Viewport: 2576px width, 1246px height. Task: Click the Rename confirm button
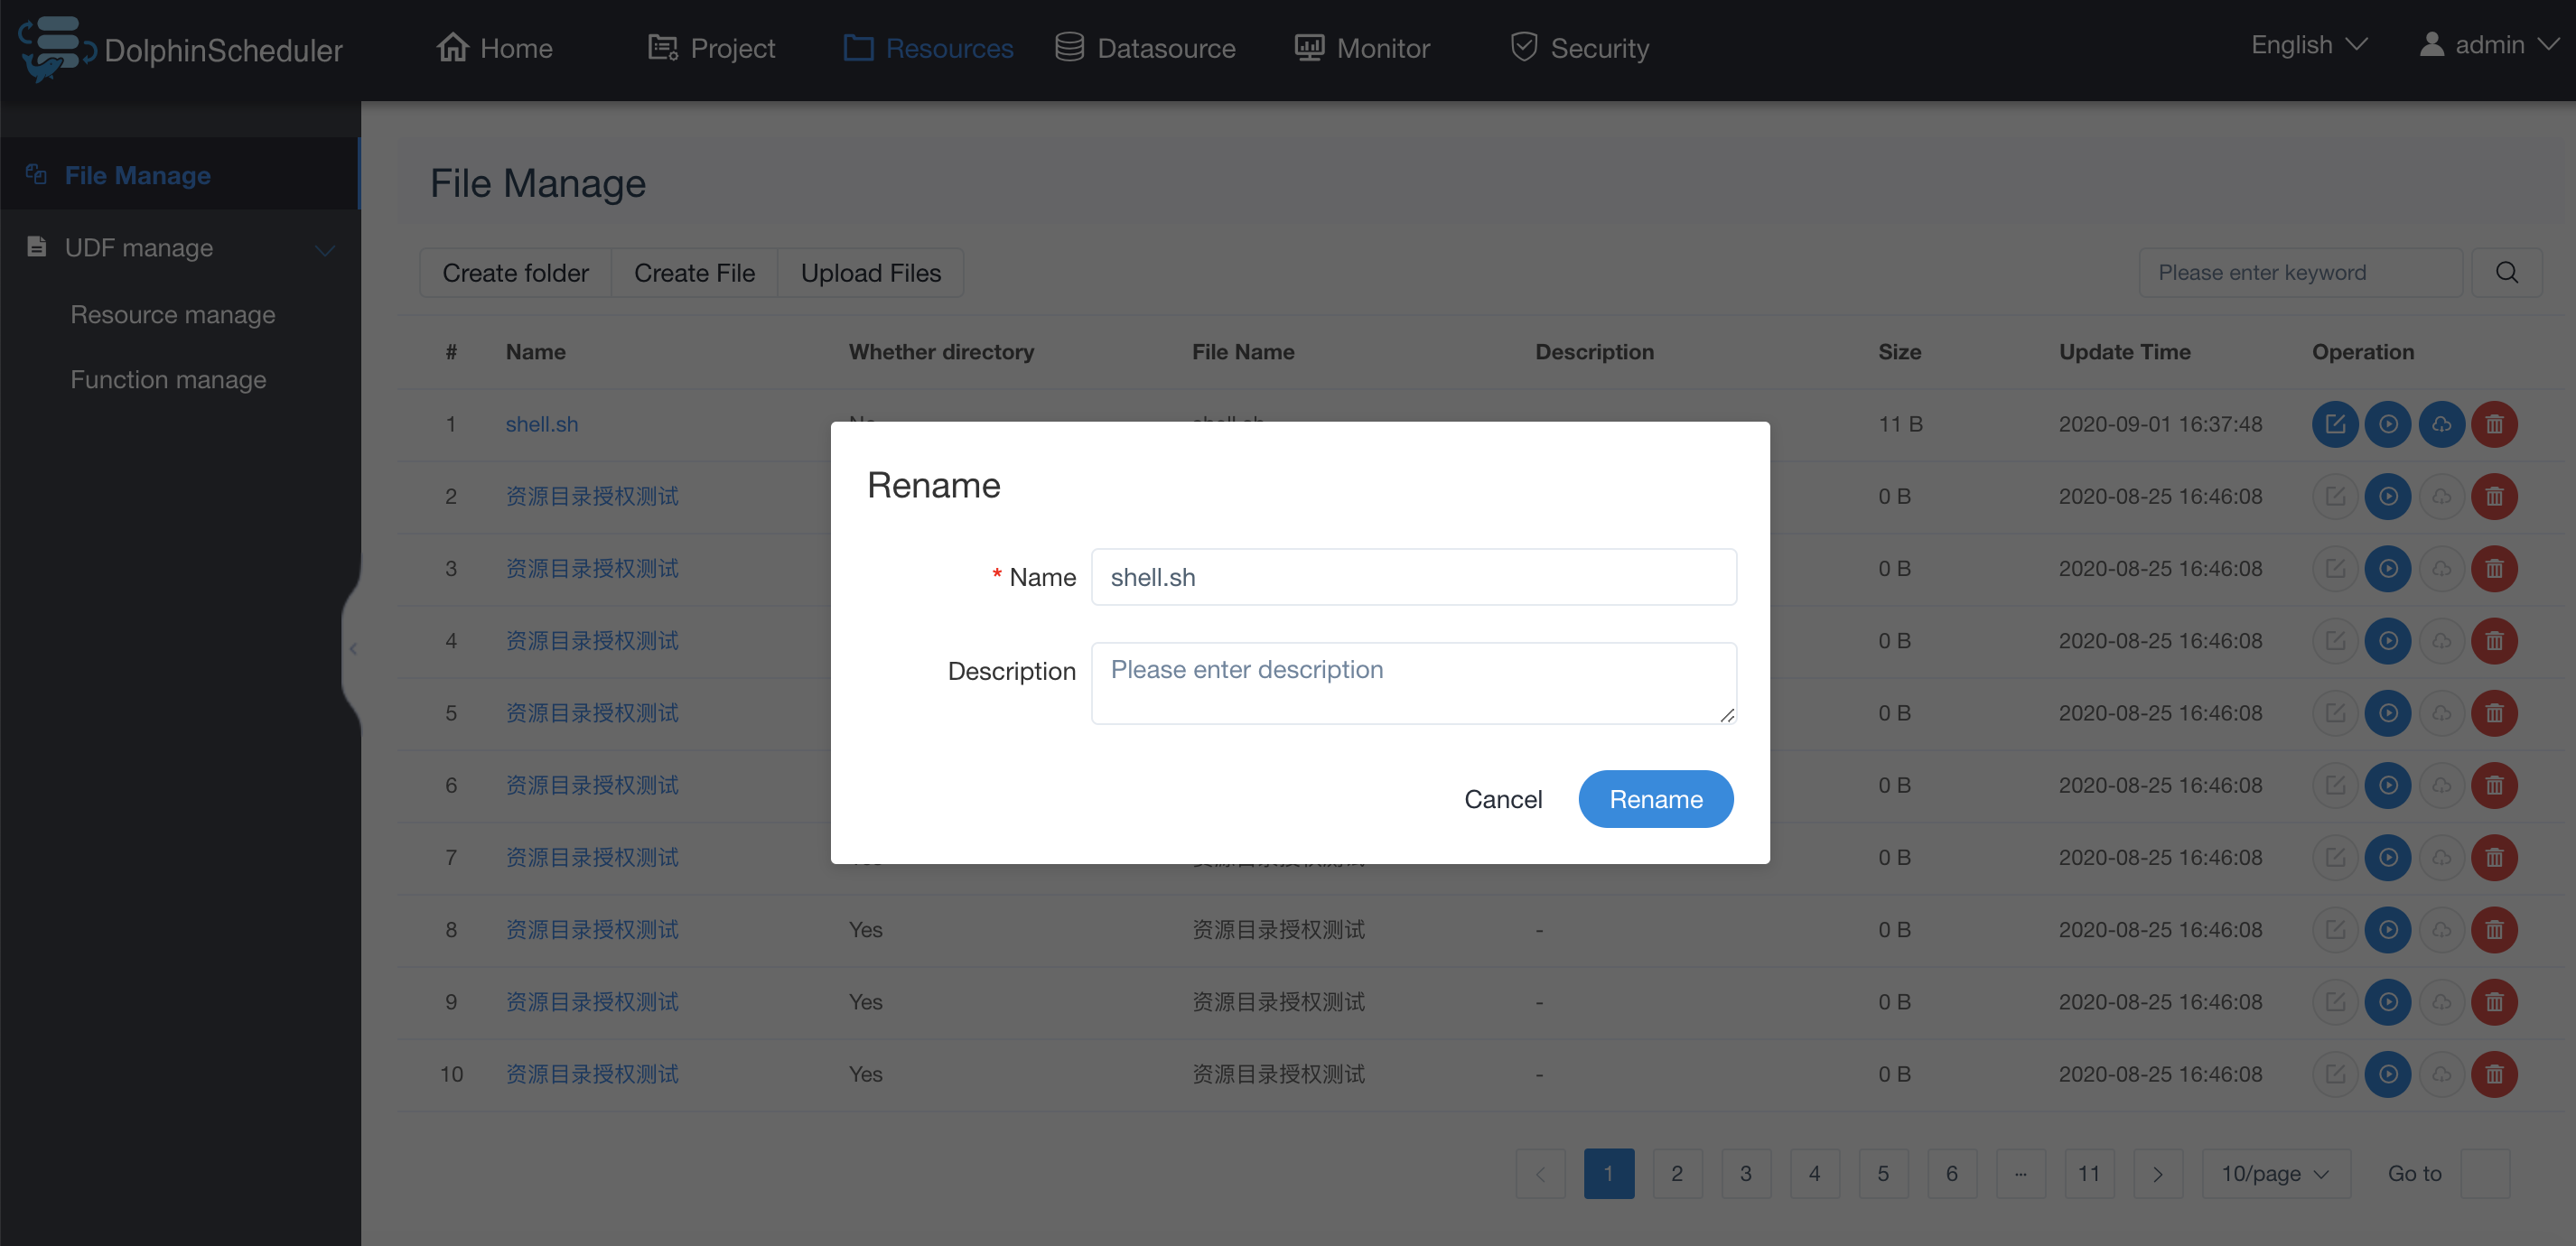click(x=1655, y=799)
